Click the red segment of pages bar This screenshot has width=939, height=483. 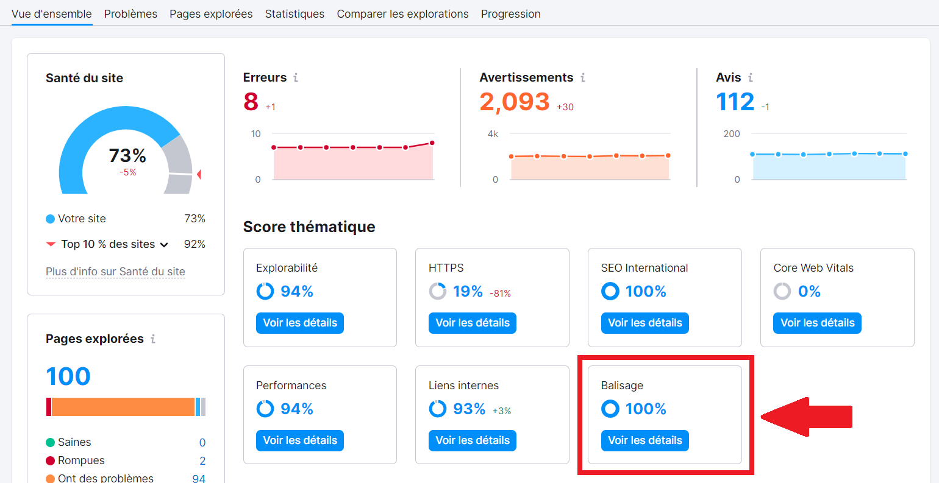pos(49,407)
